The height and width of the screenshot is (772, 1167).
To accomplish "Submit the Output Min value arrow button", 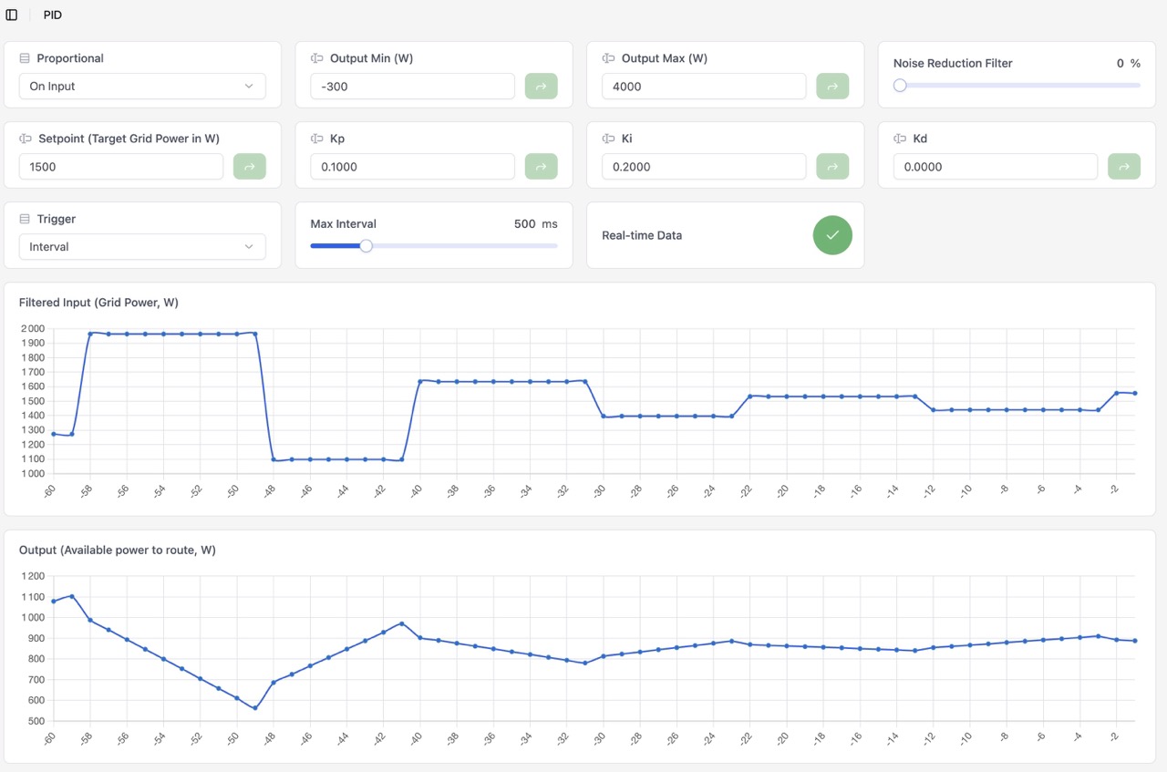I will point(541,87).
